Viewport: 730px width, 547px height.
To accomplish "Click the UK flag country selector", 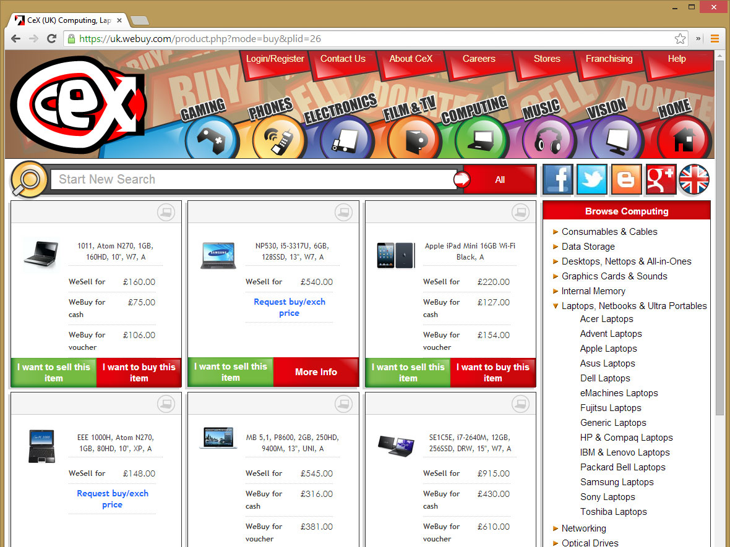I will click(693, 179).
